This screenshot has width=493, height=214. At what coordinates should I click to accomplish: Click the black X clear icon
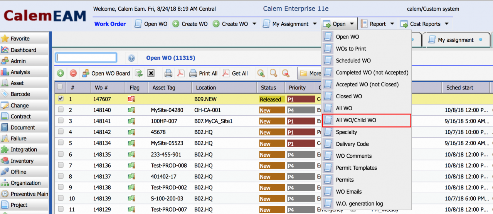coord(151,73)
